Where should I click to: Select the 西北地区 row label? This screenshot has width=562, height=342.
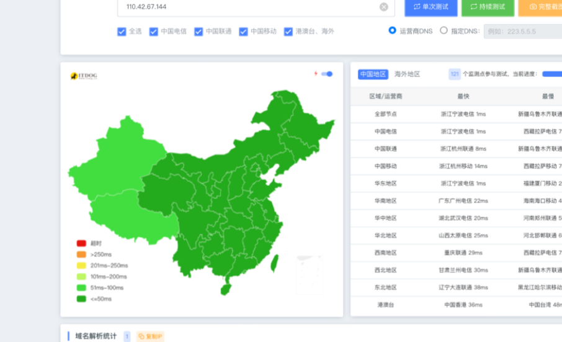point(386,270)
